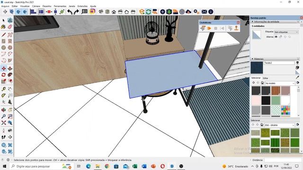
Task: Open the Câmera menu
Action: tap(36, 6)
